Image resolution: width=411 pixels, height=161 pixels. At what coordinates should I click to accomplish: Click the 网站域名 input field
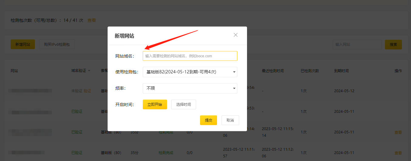click(190, 56)
